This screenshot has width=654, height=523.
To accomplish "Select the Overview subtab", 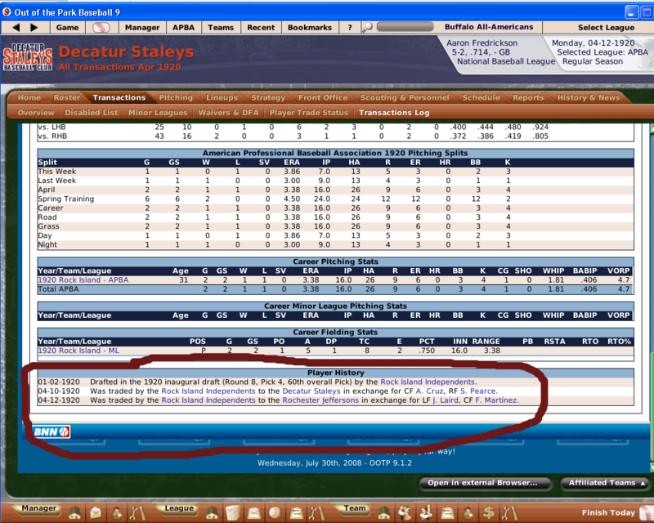I will tap(36, 113).
